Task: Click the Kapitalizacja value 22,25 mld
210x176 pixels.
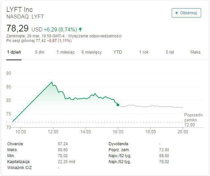Action: (x=67, y=162)
